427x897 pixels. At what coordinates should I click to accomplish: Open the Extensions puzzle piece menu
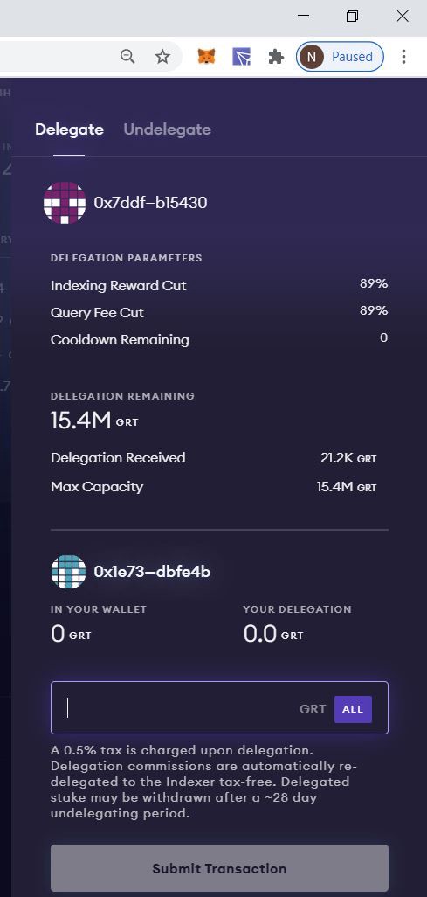click(x=276, y=57)
